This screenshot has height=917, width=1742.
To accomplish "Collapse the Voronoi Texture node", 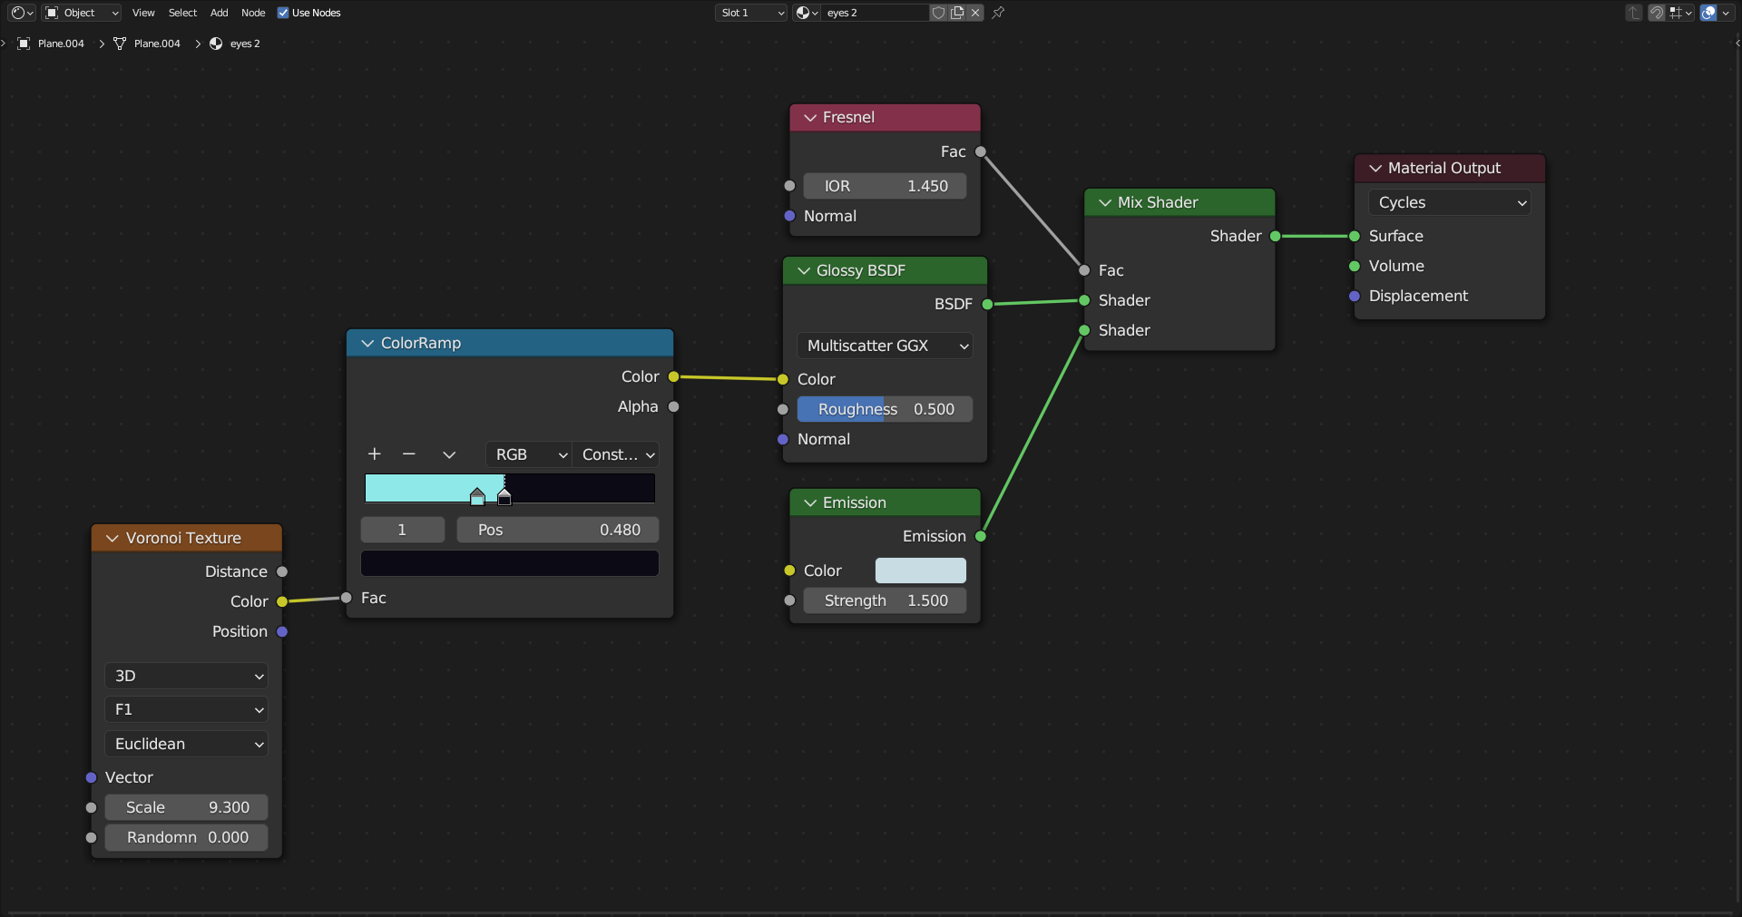I will click(113, 538).
